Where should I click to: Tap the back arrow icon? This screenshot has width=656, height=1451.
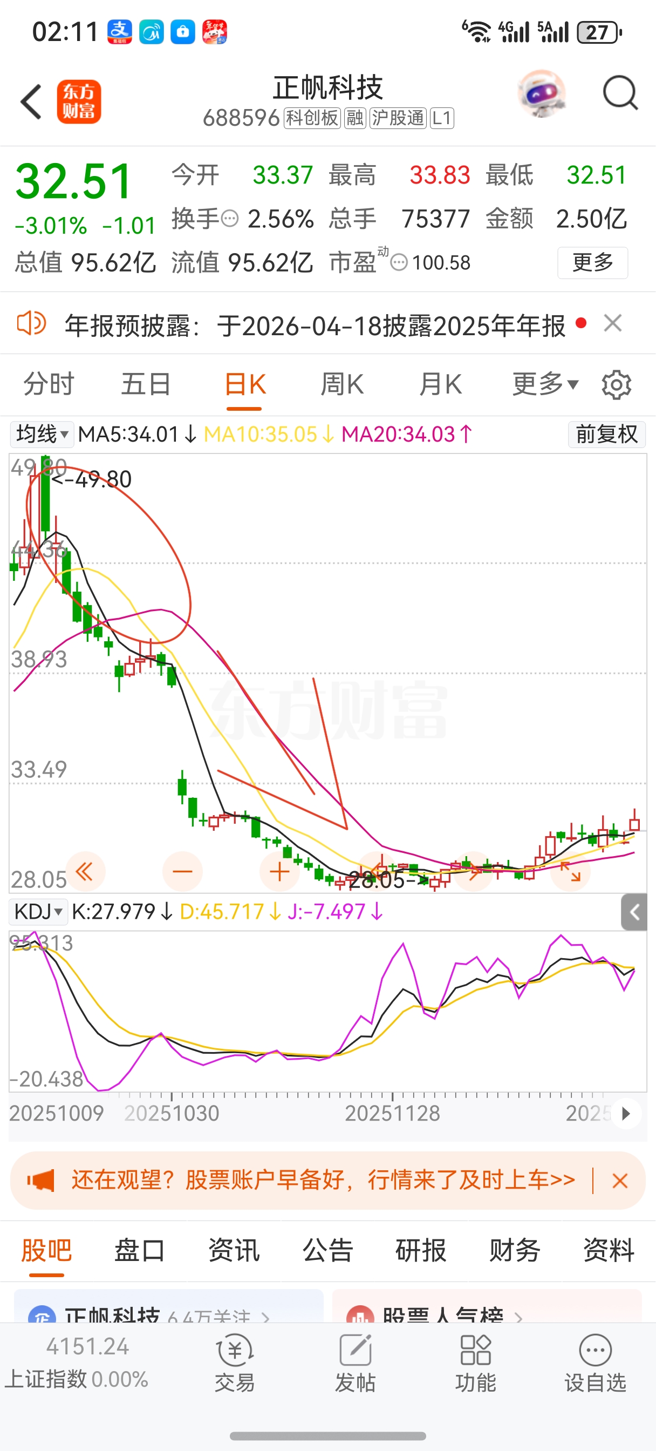31,102
